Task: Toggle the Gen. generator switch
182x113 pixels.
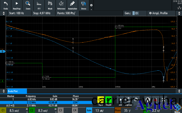Action: (135, 13)
